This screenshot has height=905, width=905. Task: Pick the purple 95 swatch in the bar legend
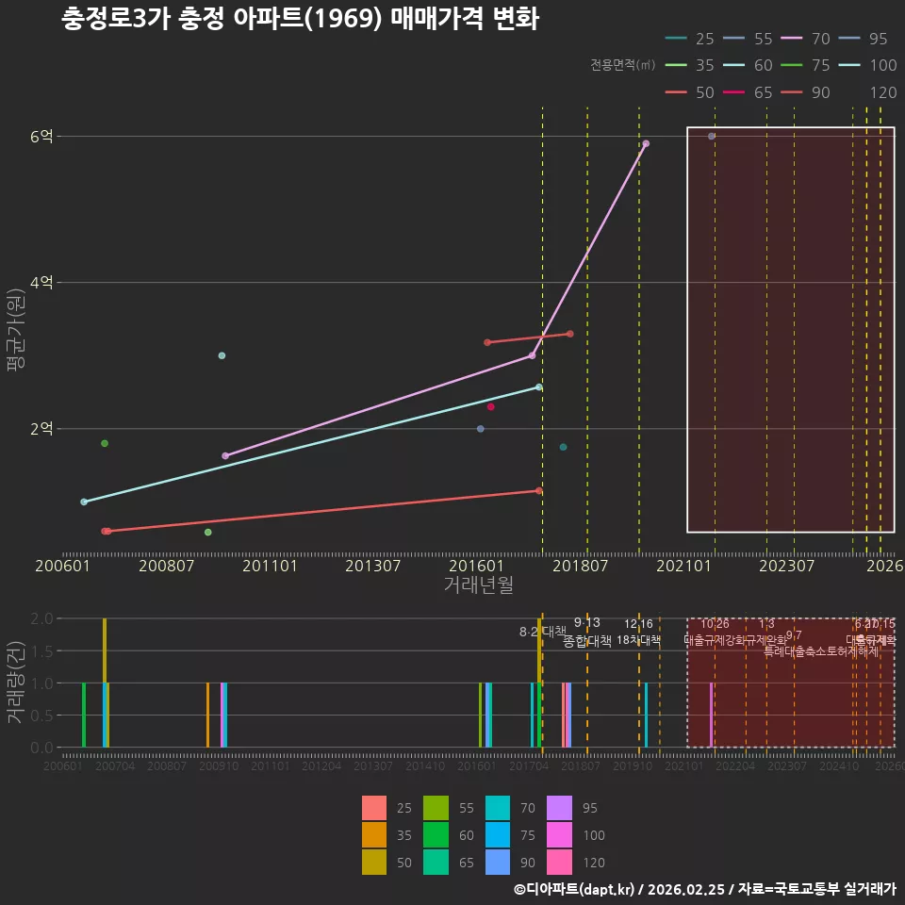pyautogui.click(x=559, y=808)
